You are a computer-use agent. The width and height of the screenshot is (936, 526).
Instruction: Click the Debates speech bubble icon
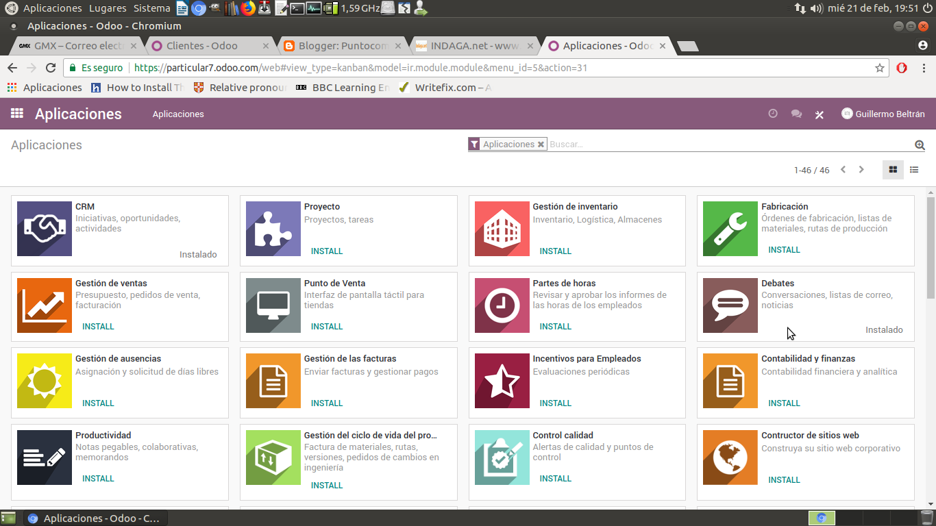pyautogui.click(x=730, y=305)
